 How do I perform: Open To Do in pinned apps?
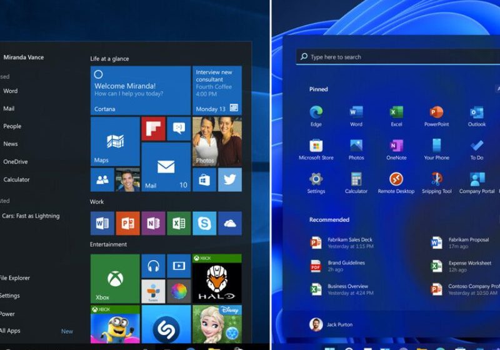coord(477,149)
